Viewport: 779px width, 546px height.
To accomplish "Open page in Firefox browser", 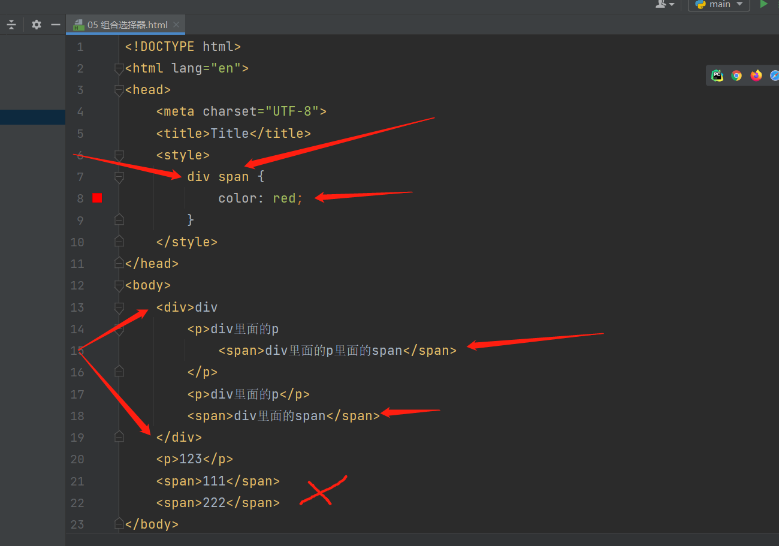I will tap(756, 76).
